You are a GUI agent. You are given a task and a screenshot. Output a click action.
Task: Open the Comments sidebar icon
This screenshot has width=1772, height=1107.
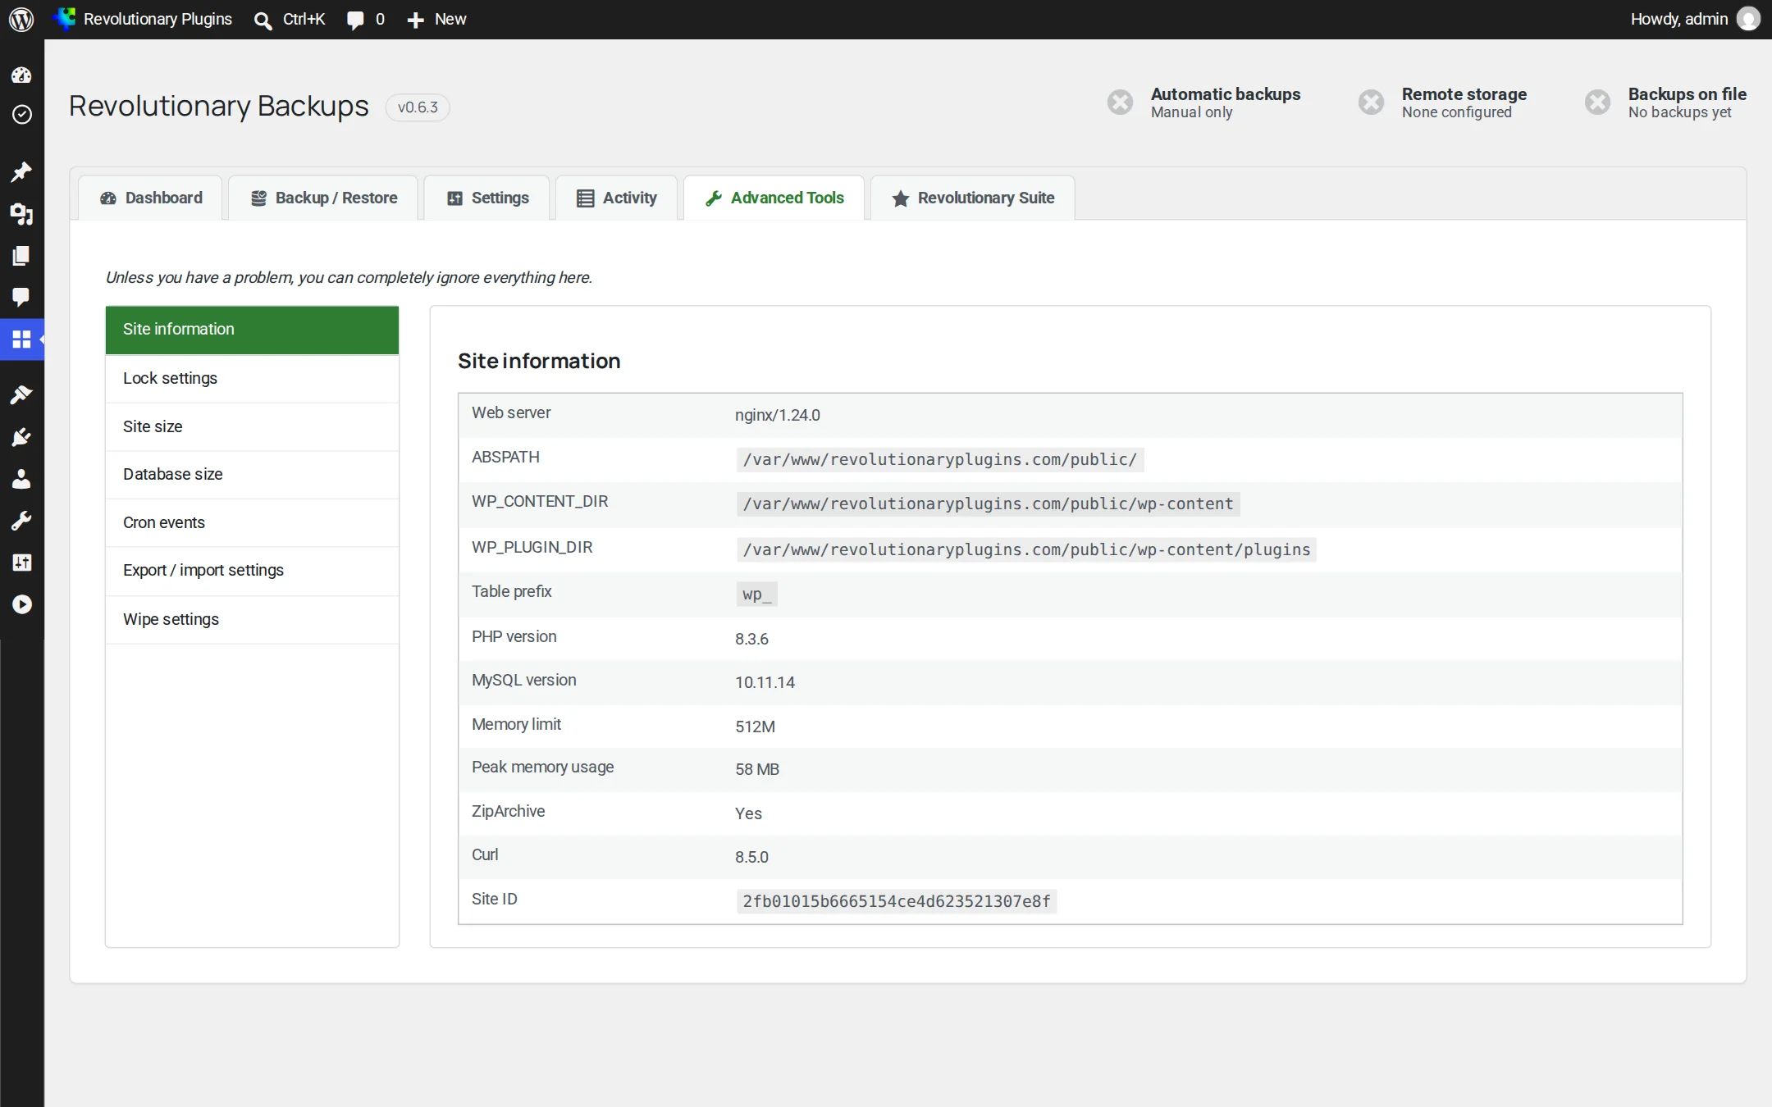[x=21, y=297]
